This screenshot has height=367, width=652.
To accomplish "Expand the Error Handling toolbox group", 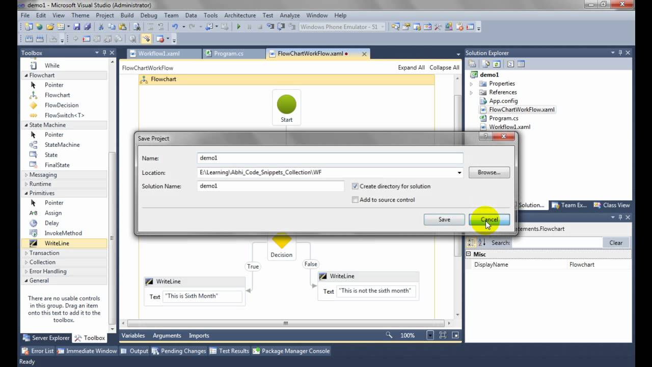I will 26,271.
